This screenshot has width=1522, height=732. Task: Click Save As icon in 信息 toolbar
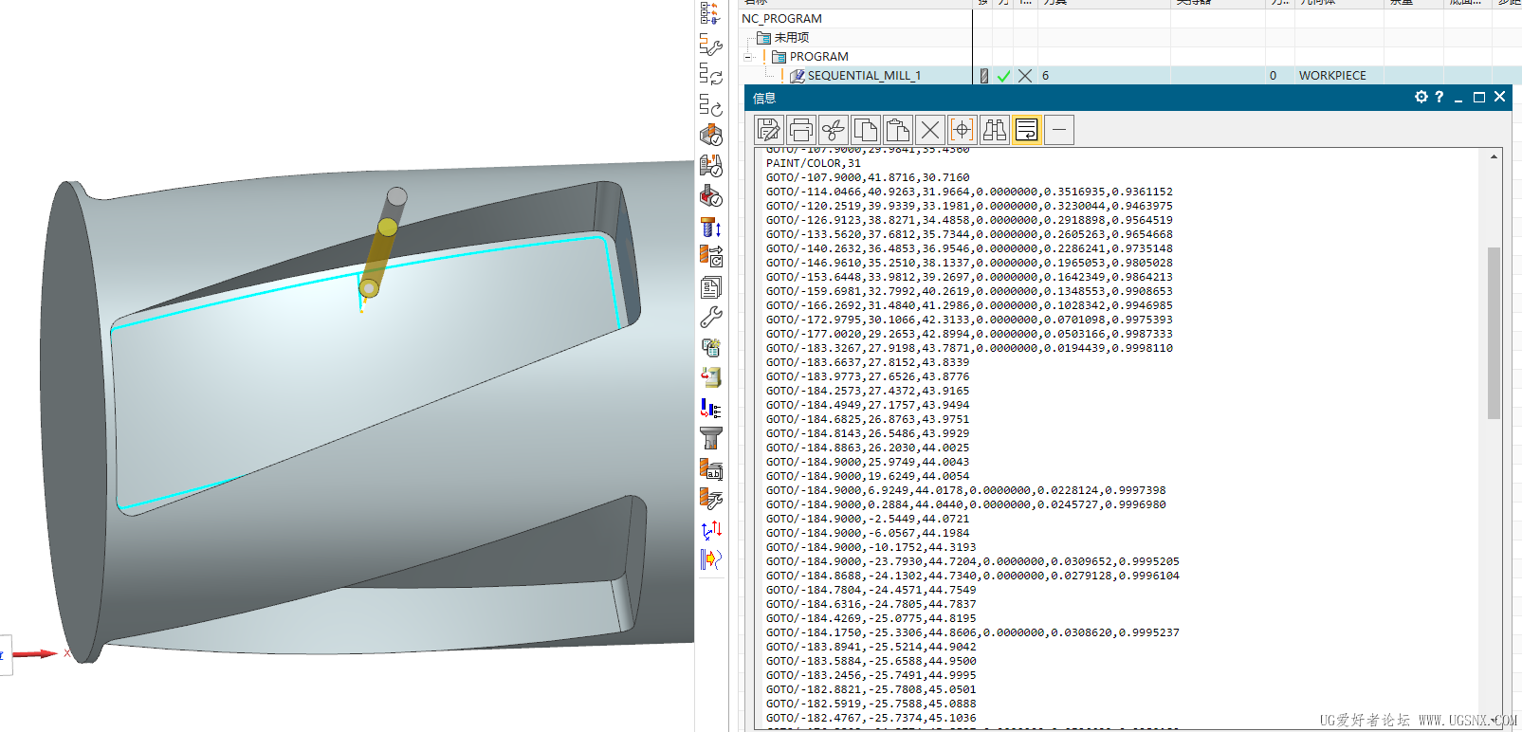pyautogui.click(x=768, y=130)
